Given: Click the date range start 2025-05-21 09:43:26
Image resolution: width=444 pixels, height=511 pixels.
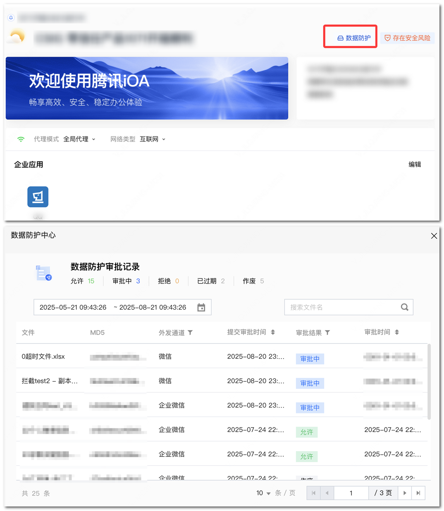Looking at the screenshot, I should click(73, 307).
